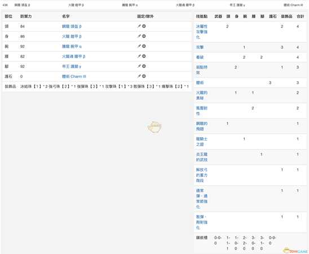Open the 通常彈・通常箭強化 skill link

tap(202, 199)
